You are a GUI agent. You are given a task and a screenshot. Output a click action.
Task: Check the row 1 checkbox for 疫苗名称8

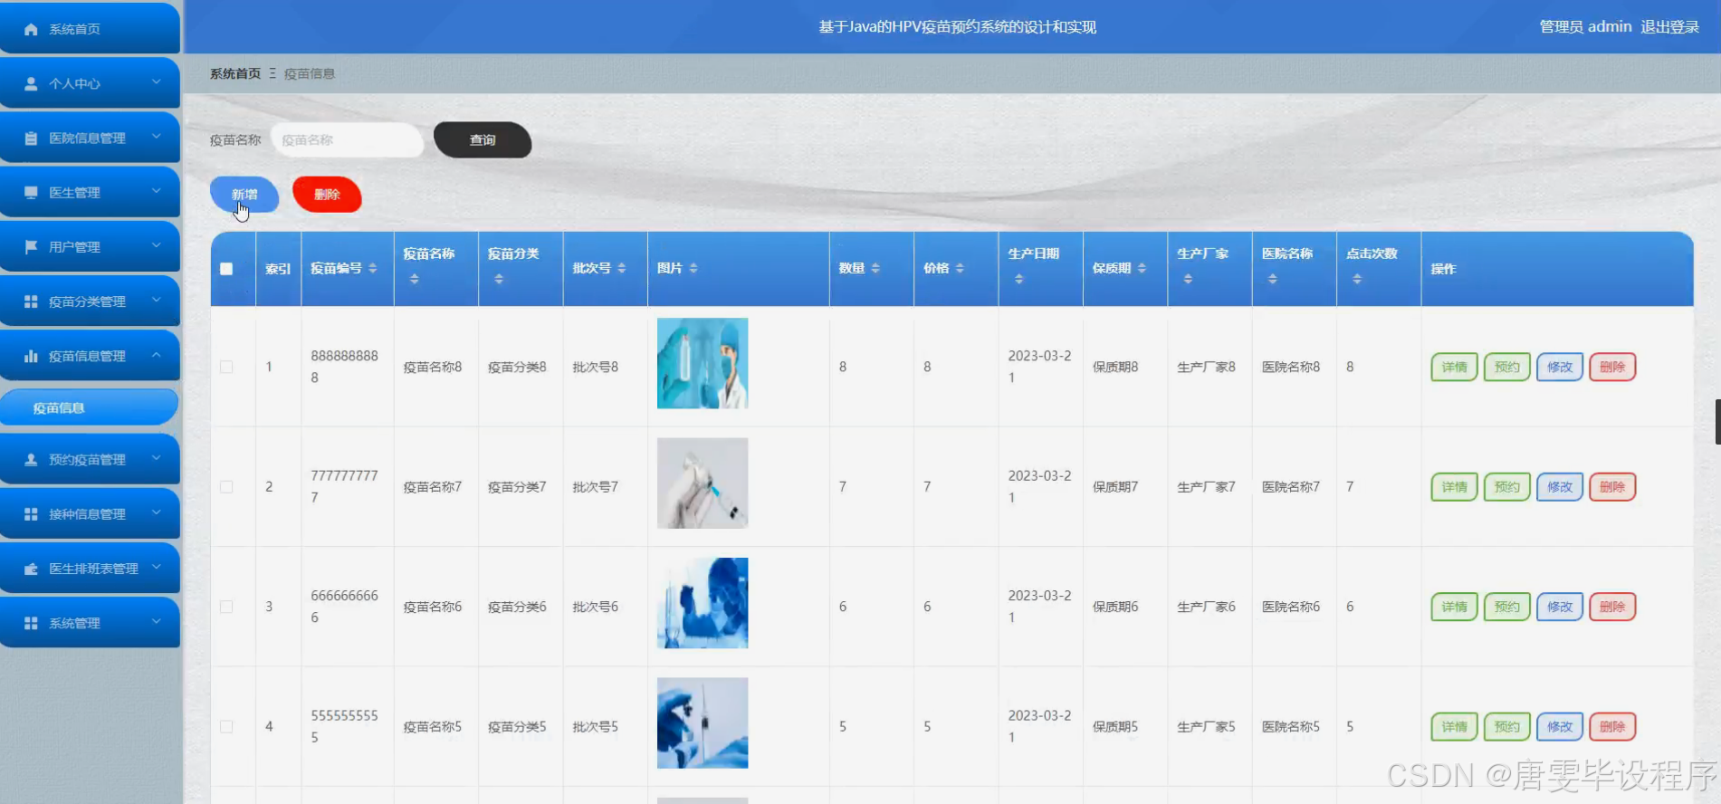[226, 367]
